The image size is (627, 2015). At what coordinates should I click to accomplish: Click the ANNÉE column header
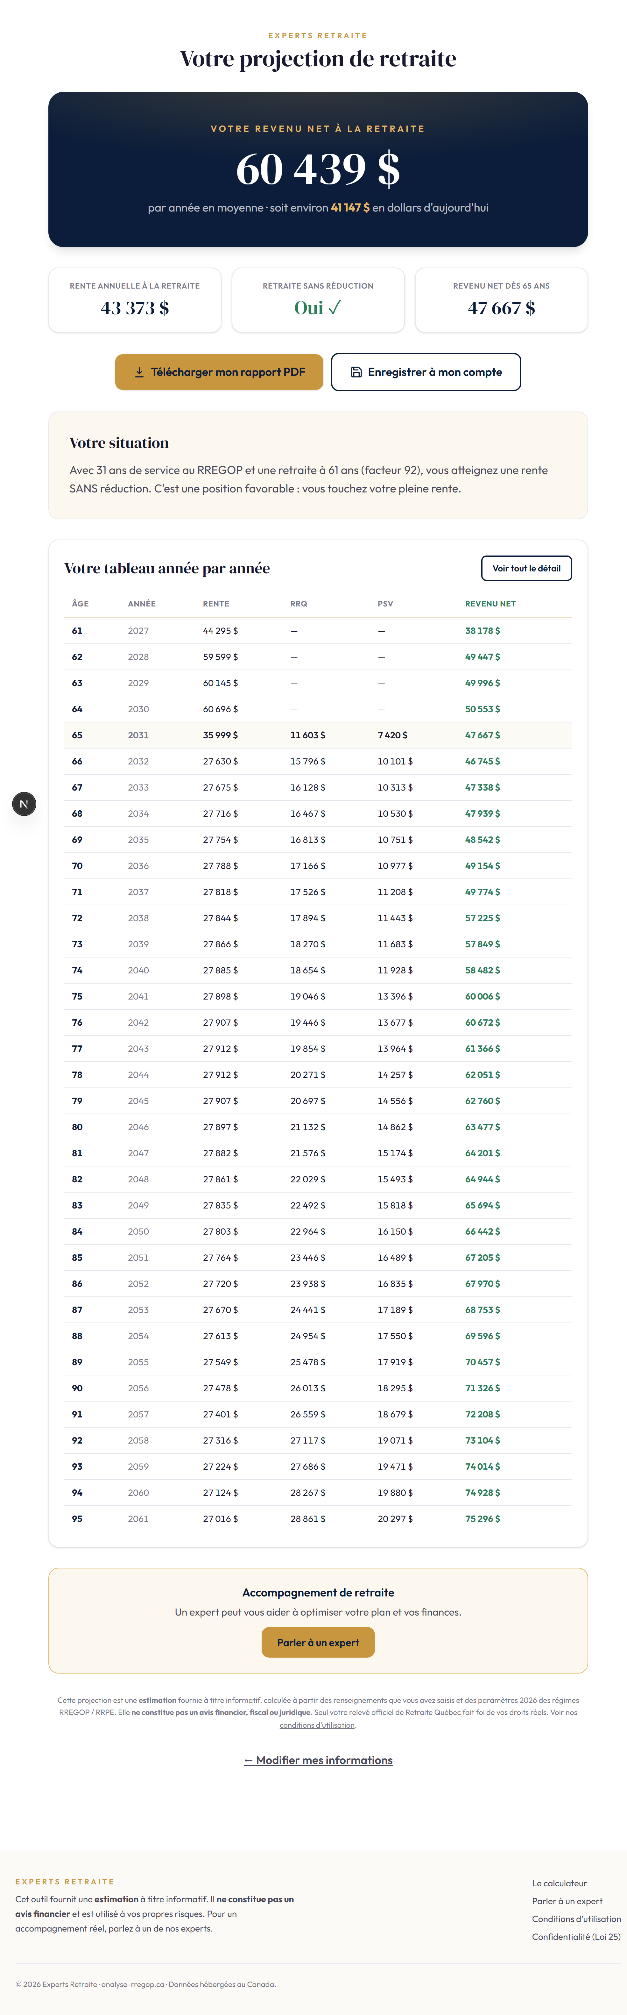click(142, 604)
